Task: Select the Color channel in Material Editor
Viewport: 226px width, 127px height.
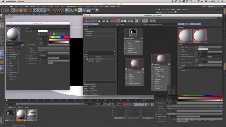Action: tap(10, 48)
